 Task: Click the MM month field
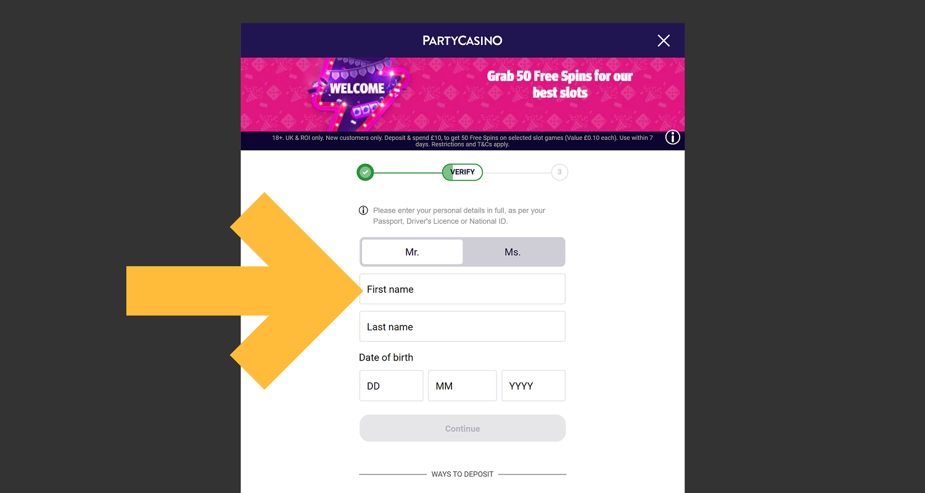(x=462, y=386)
